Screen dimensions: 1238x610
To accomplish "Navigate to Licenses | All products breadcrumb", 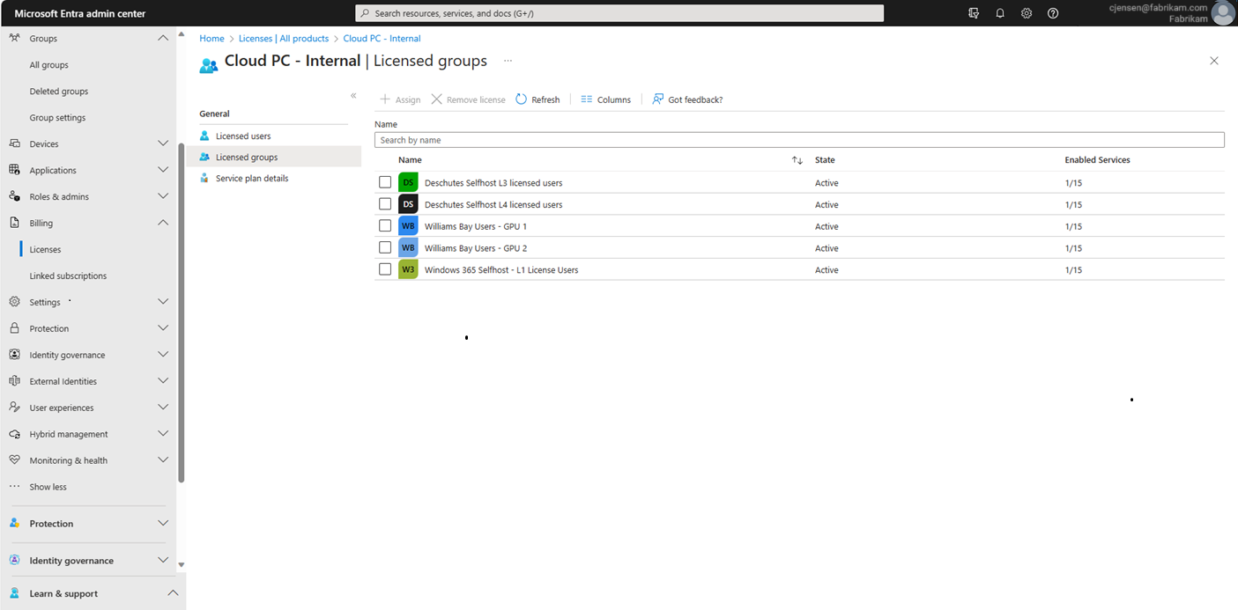I will [x=283, y=38].
